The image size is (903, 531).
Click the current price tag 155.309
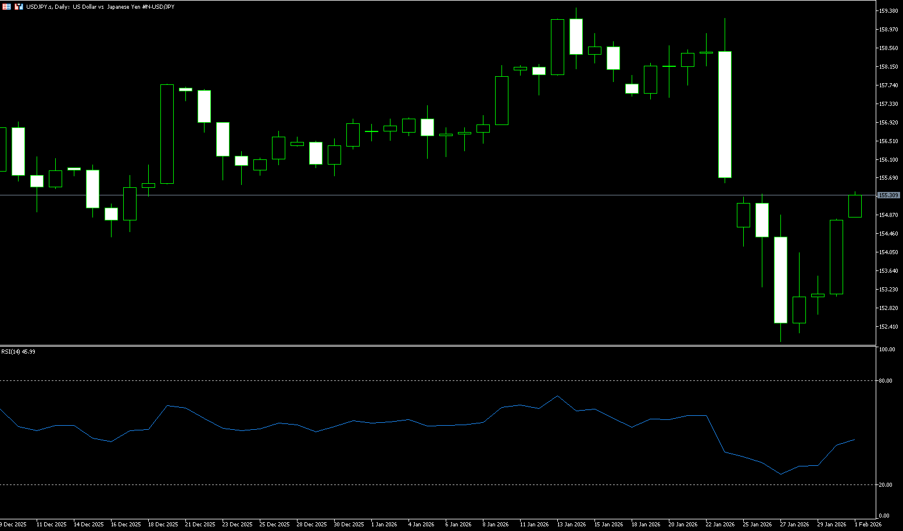[x=888, y=195]
